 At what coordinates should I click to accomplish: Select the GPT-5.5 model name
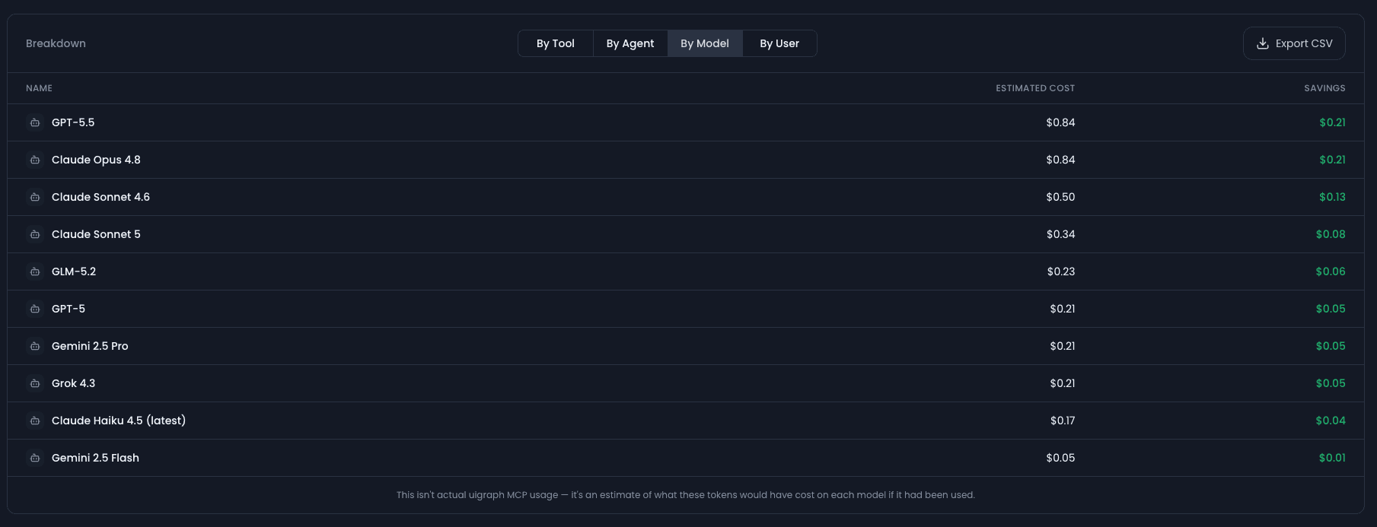pos(73,122)
